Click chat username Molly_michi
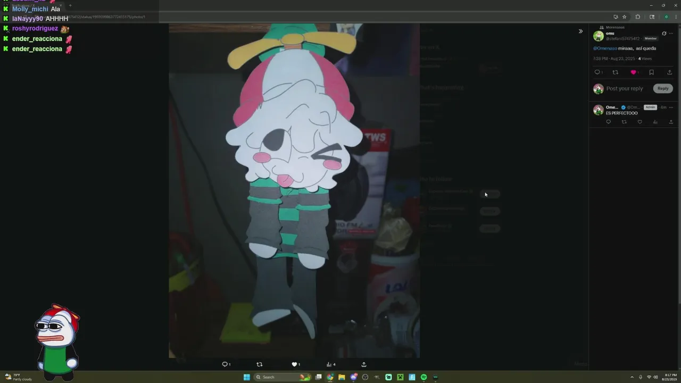The height and width of the screenshot is (383, 681). pos(30,9)
